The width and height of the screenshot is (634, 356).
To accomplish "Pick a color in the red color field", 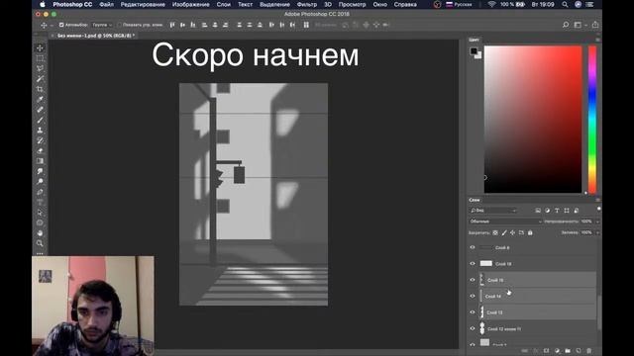I will click(x=533, y=120).
